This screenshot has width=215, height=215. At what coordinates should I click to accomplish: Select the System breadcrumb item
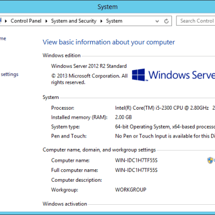click(114, 21)
